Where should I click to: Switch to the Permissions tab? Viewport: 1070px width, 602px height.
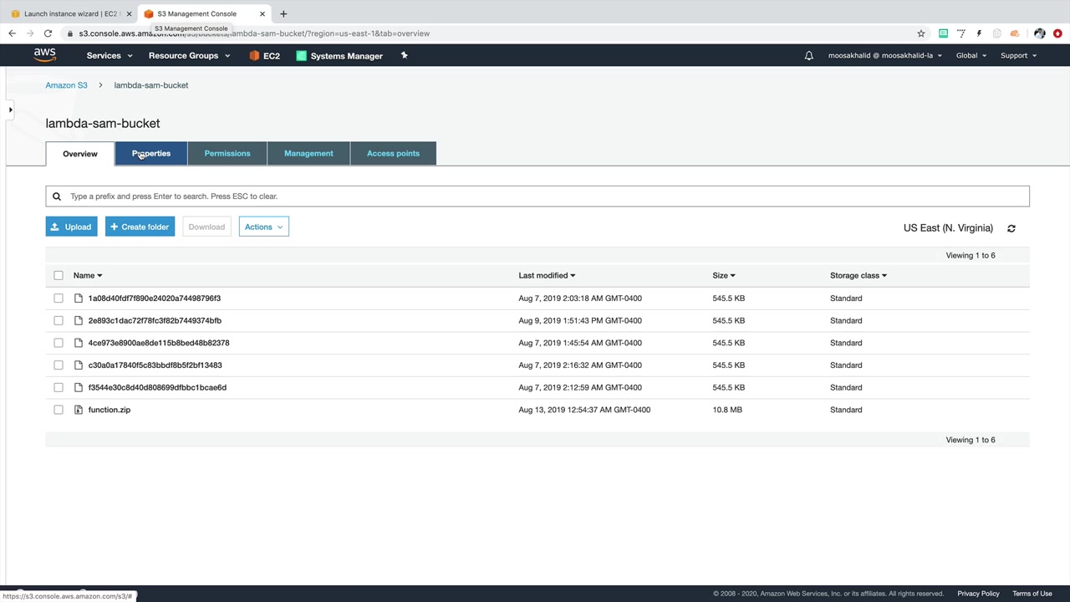(227, 154)
